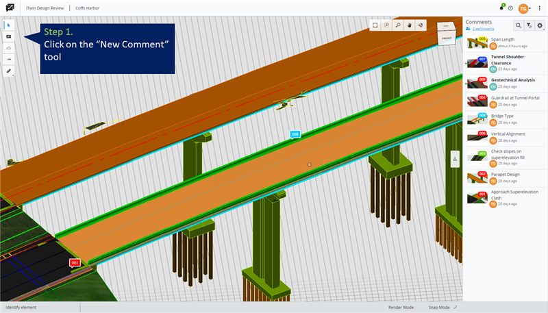Activate the Rotate view tool
This screenshot has height=313, width=548.
click(x=421, y=25)
